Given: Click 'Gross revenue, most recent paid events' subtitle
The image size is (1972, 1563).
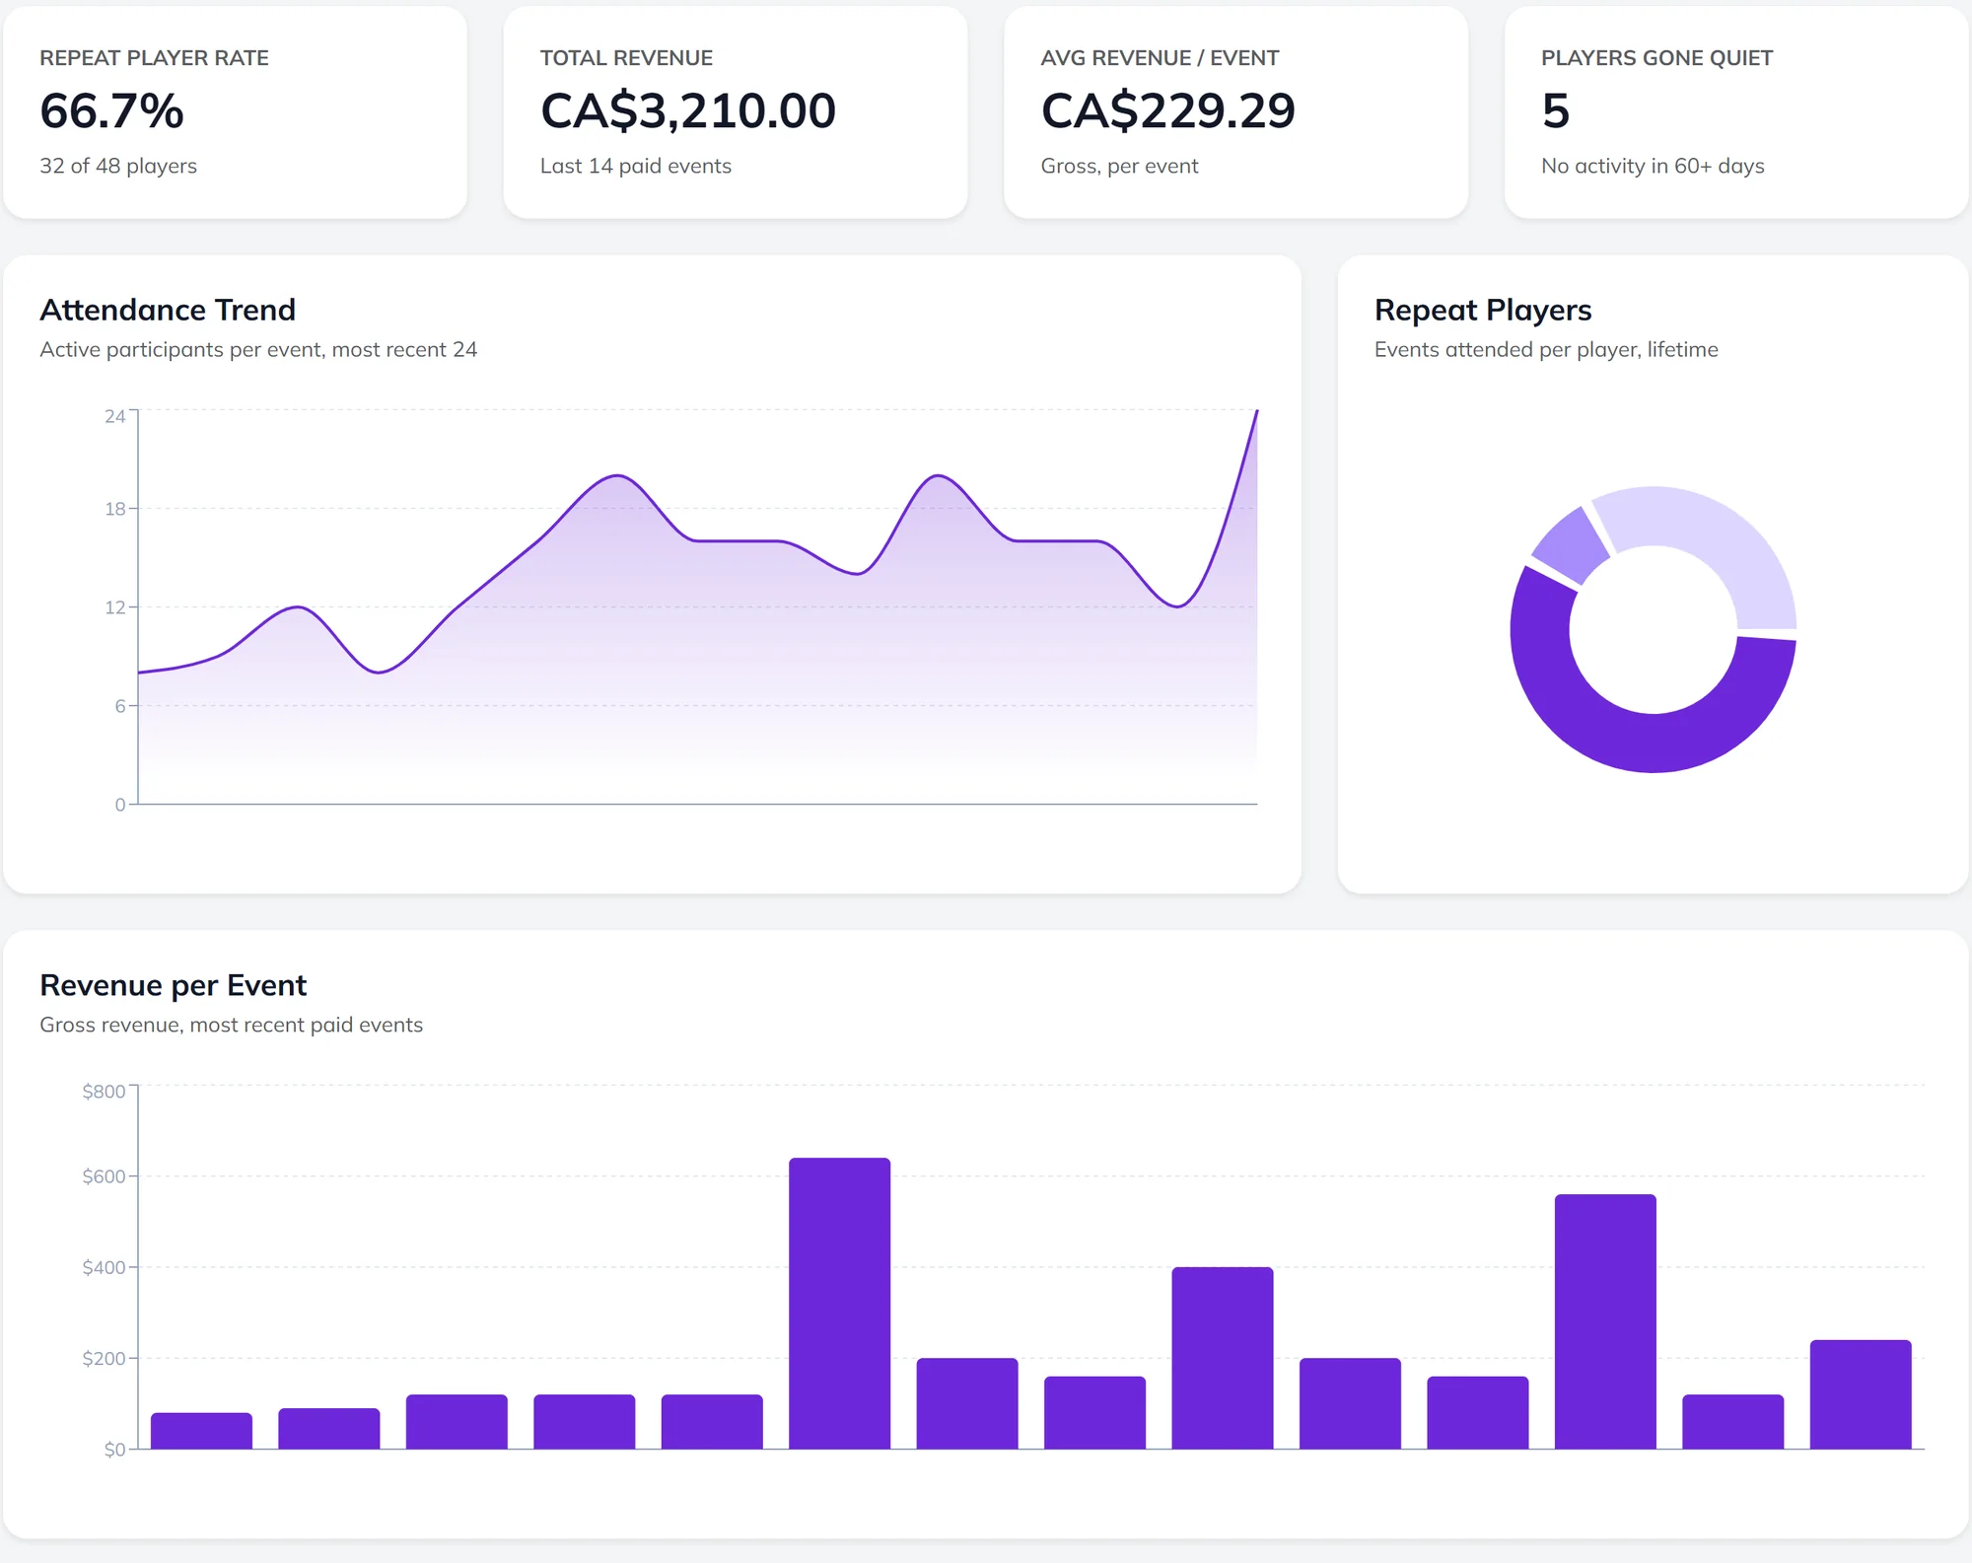Looking at the screenshot, I should pyautogui.click(x=231, y=1025).
